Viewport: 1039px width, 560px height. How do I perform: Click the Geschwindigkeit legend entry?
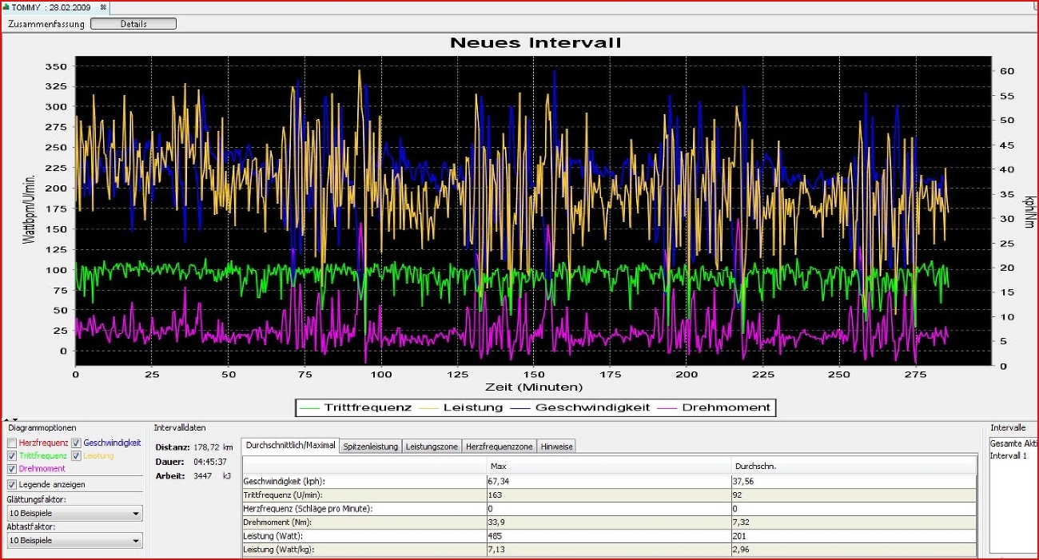[x=579, y=407]
